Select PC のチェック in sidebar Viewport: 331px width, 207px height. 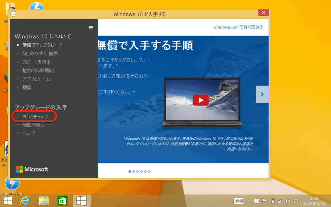(x=35, y=117)
